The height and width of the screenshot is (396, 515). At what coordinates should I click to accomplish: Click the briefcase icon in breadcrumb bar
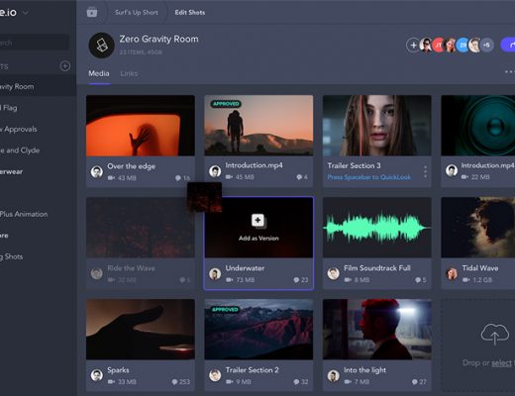pyautogui.click(x=92, y=12)
